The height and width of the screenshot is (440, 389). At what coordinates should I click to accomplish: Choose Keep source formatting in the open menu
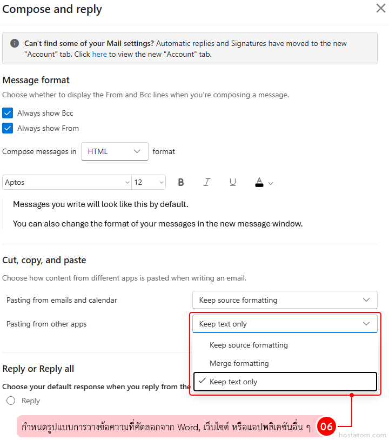[x=249, y=344]
